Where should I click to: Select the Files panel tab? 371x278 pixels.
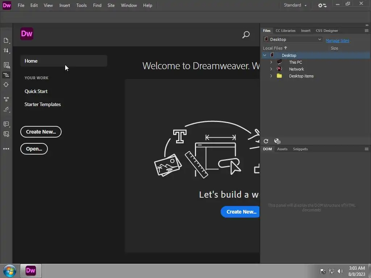267,30
